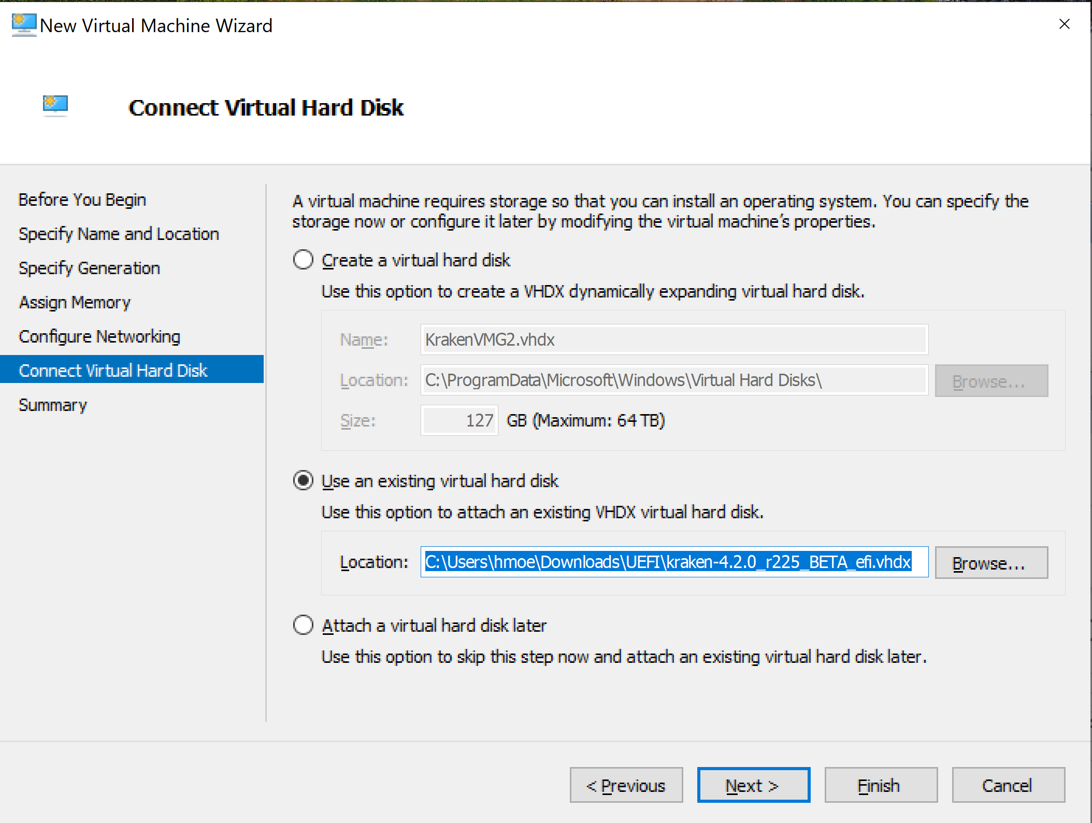The height and width of the screenshot is (823, 1092).
Task: Click the KrakenVMG2.vhdx Name field
Action: click(x=673, y=339)
